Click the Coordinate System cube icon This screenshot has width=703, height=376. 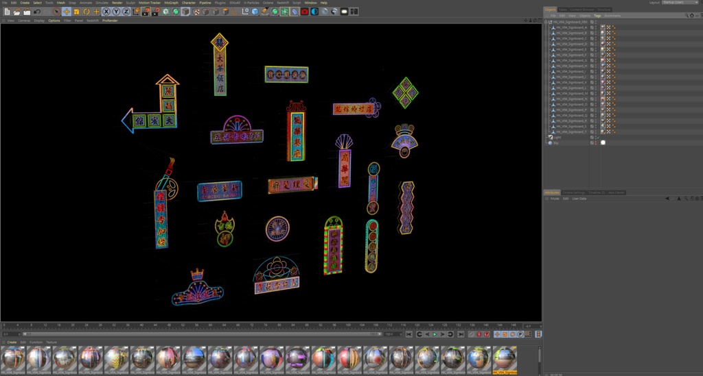pos(136,12)
